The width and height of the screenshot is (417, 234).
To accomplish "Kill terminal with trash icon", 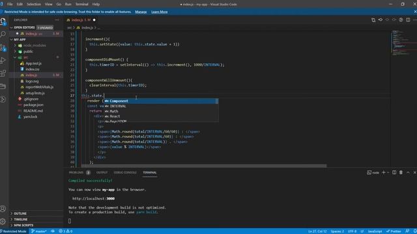I will [401, 172].
